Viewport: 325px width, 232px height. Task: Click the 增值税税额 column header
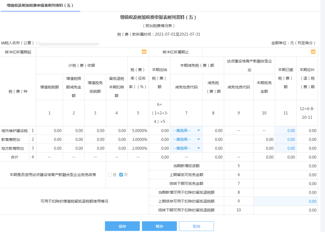click(x=50, y=87)
